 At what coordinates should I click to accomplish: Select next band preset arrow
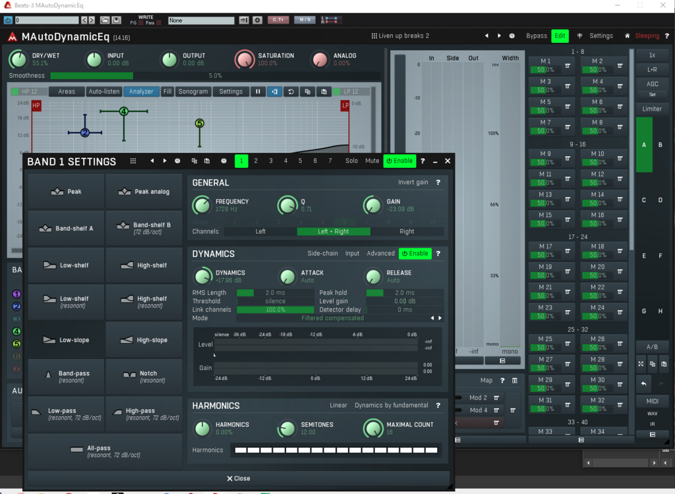point(164,161)
